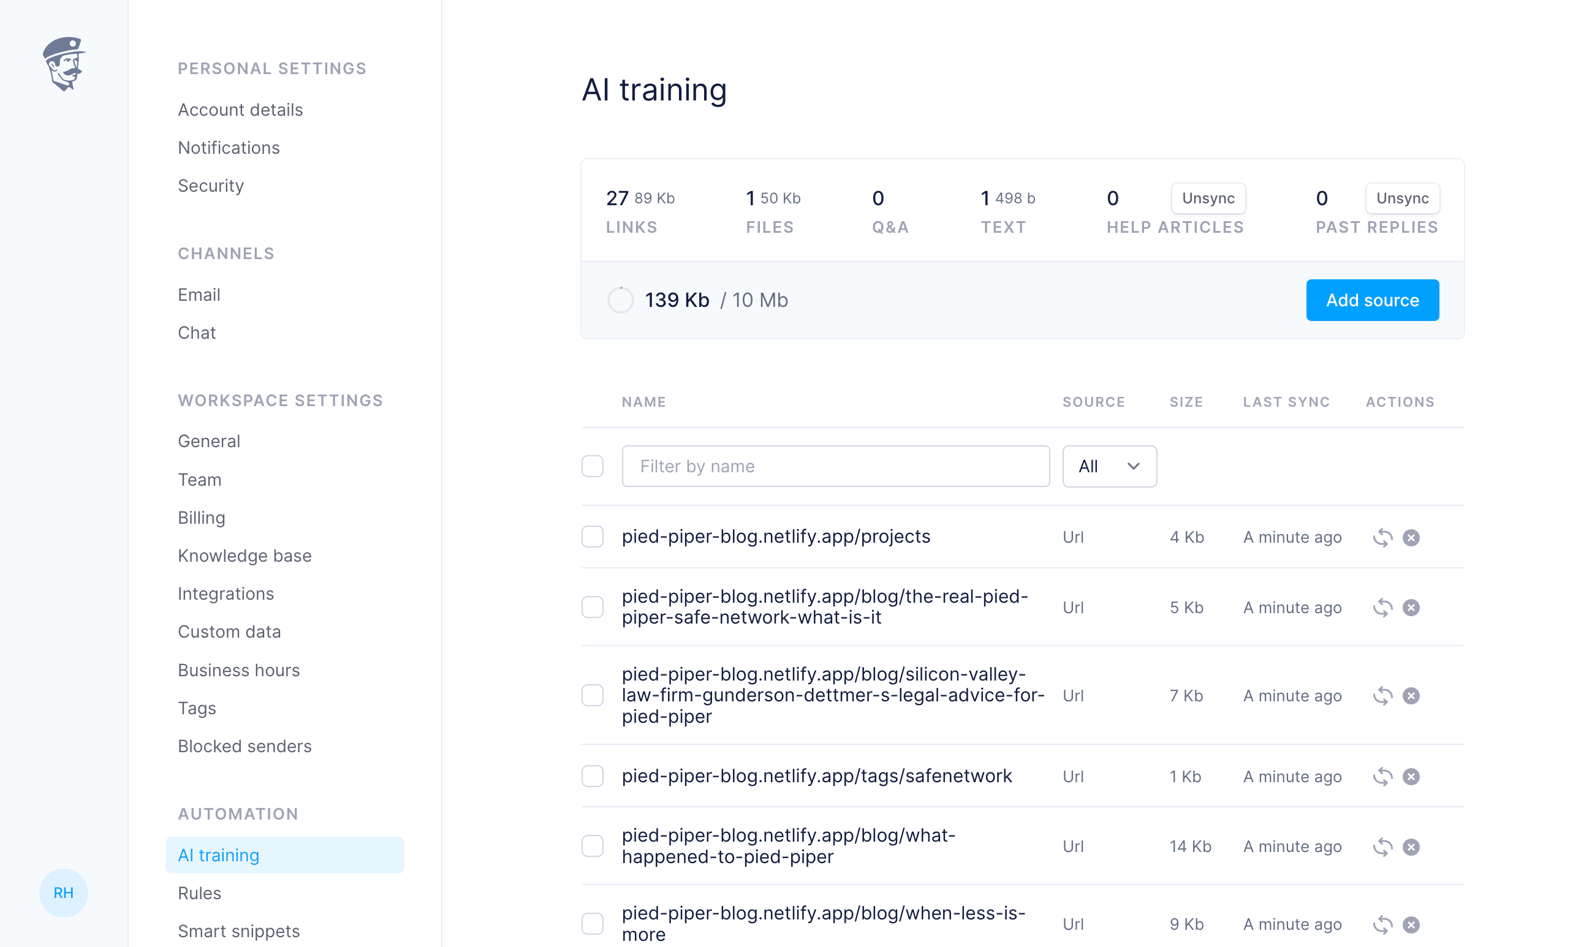Remove the when-less-is-more source

click(1411, 924)
